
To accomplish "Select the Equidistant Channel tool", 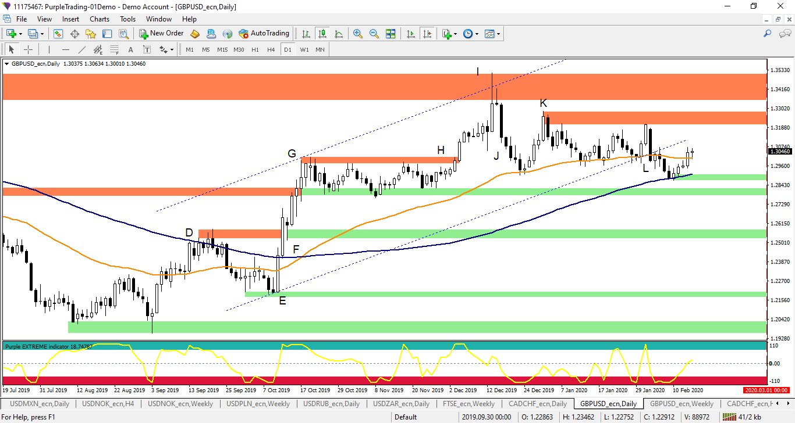I will [x=98, y=49].
